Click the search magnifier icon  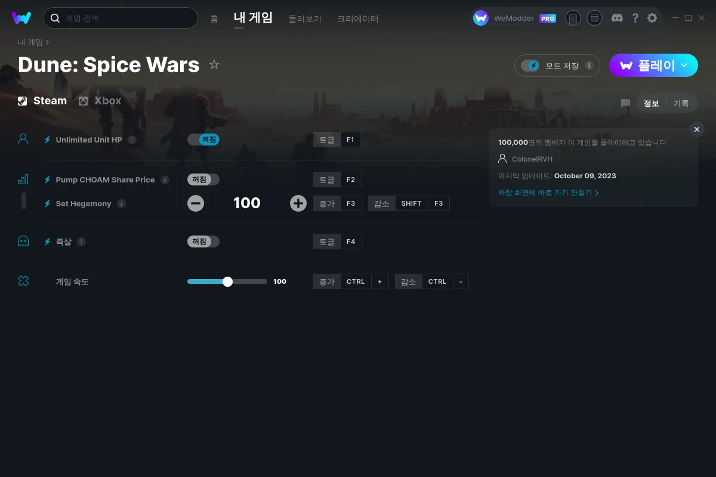point(55,18)
